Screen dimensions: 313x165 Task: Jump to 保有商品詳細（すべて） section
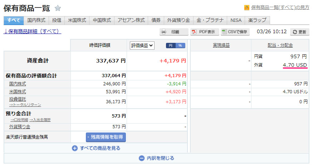tap(33, 31)
